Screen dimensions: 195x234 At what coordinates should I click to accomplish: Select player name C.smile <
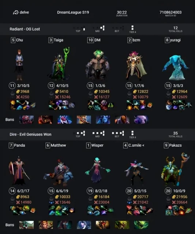point(136,146)
